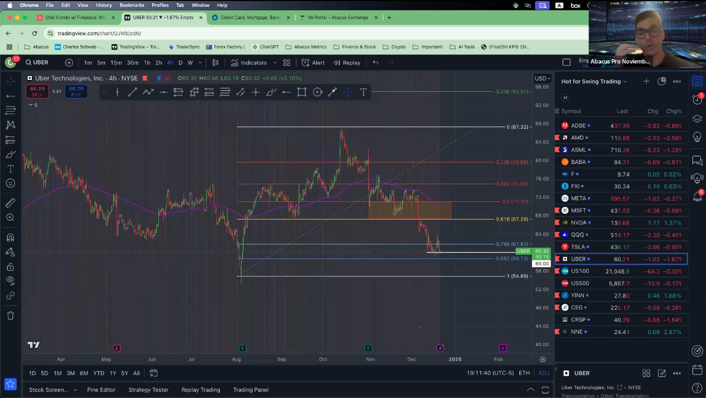
Task: Select NVDA in the watchlist
Action: [x=621, y=223]
